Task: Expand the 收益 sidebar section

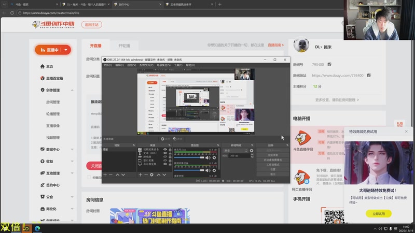Action: (72, 162)
